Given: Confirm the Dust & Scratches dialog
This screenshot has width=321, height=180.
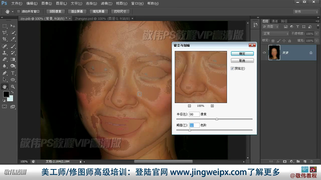Looking at the screenshot, I should point(242,53).
